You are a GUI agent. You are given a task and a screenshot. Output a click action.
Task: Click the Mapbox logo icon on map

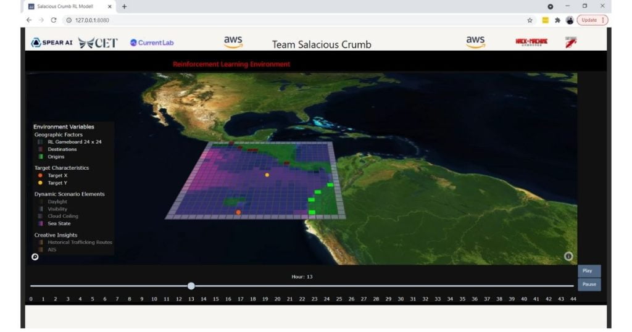tap(35, 257)
